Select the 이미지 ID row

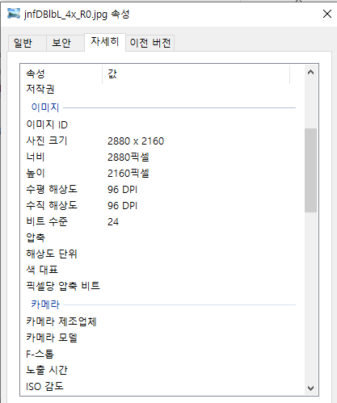(x=47, y=124)
